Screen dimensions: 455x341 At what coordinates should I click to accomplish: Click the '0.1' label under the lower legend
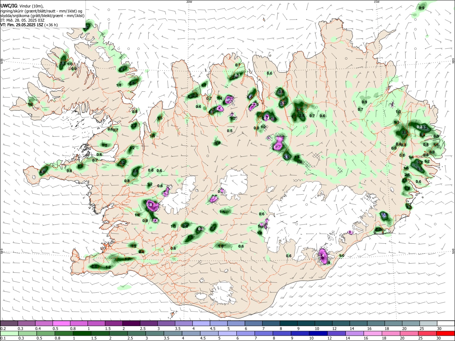click(x=3, y=338)
